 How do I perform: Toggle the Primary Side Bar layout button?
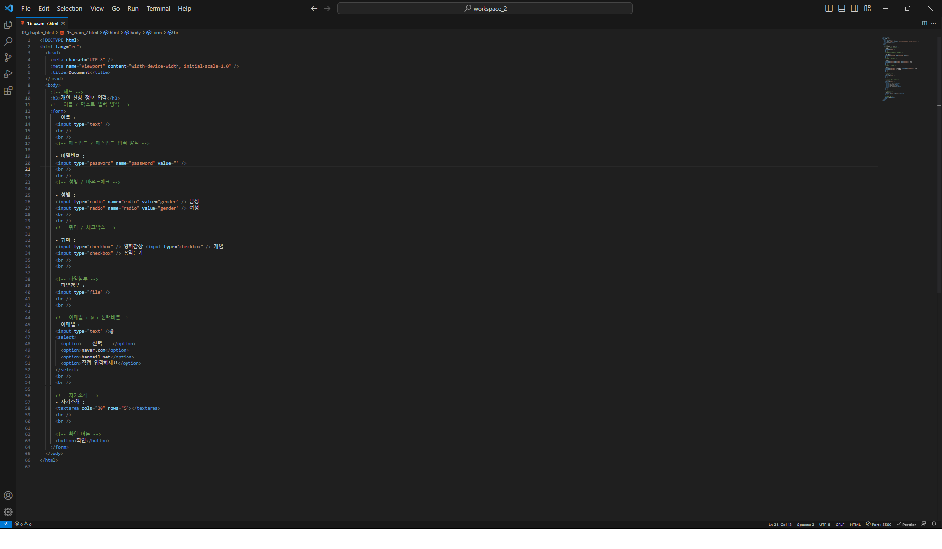[829, 8]
